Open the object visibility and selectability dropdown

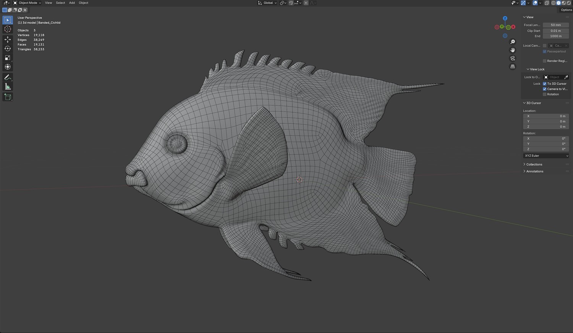[515, 3]
